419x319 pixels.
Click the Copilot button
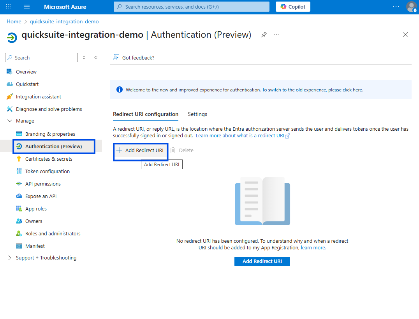(x=293, y=7)
